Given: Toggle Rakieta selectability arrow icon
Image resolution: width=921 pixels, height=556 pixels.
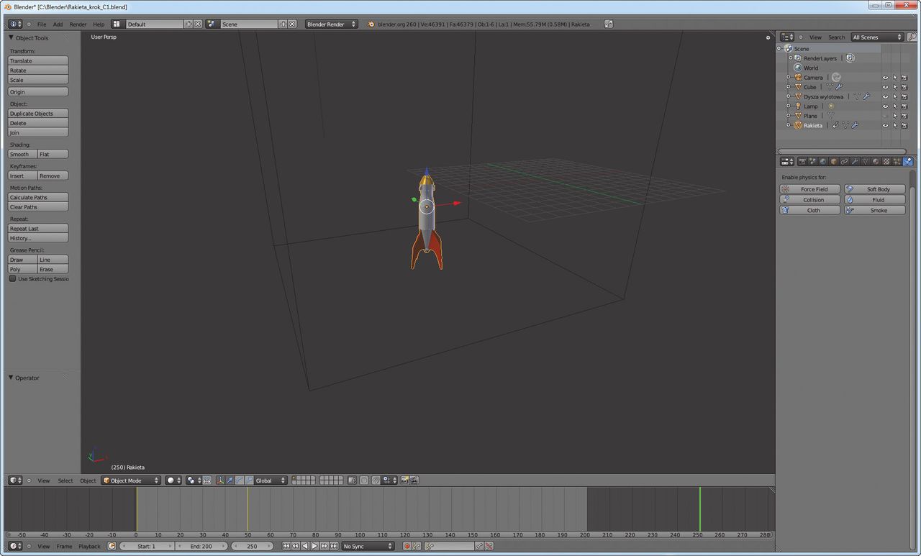Looking at the screenshot, I should pyautogui.click(x=895, y=125).
